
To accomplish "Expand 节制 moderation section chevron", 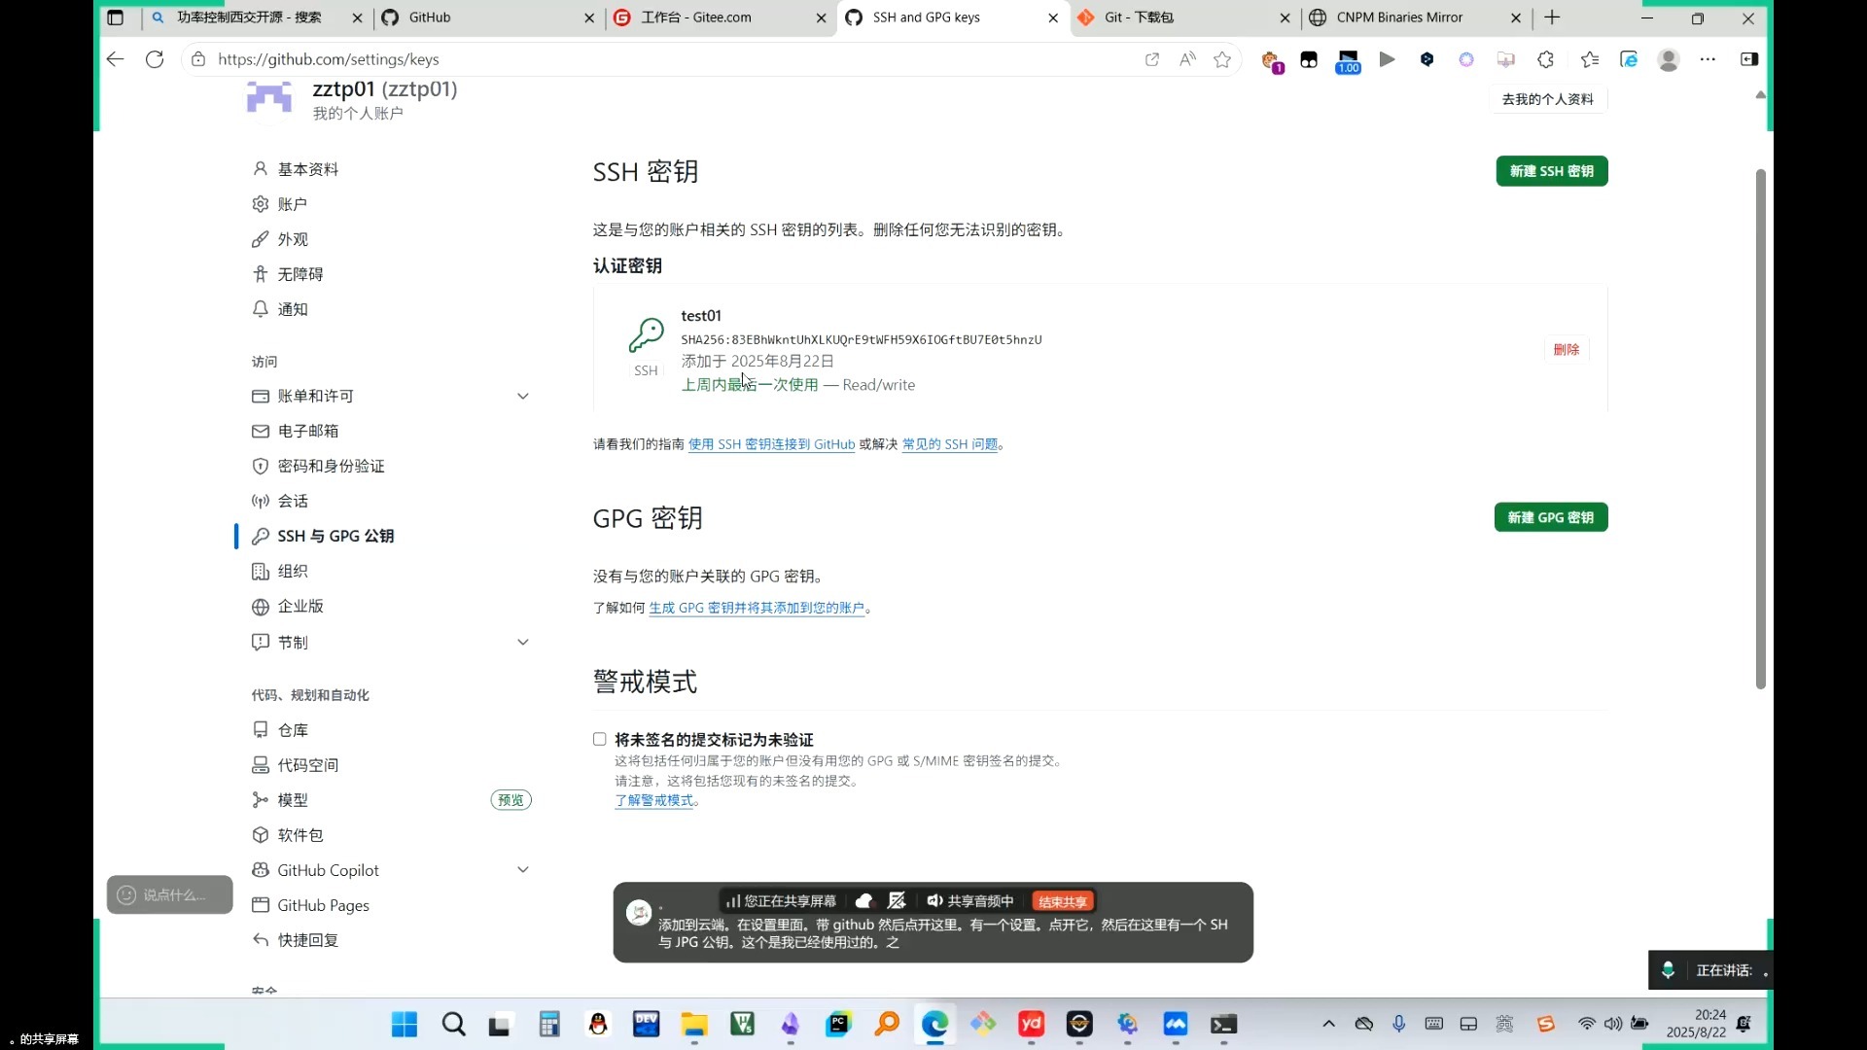I will (x=522, y=642).
